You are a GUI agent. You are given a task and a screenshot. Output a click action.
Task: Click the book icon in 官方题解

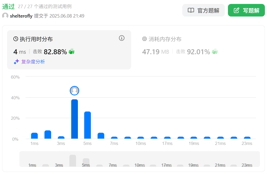[191, 10]
